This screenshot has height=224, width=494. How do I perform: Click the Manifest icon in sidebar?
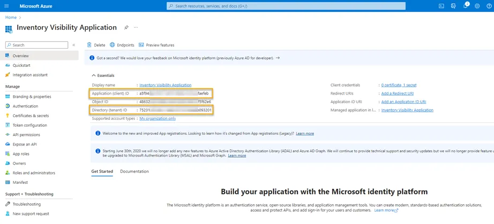[8, 182]
